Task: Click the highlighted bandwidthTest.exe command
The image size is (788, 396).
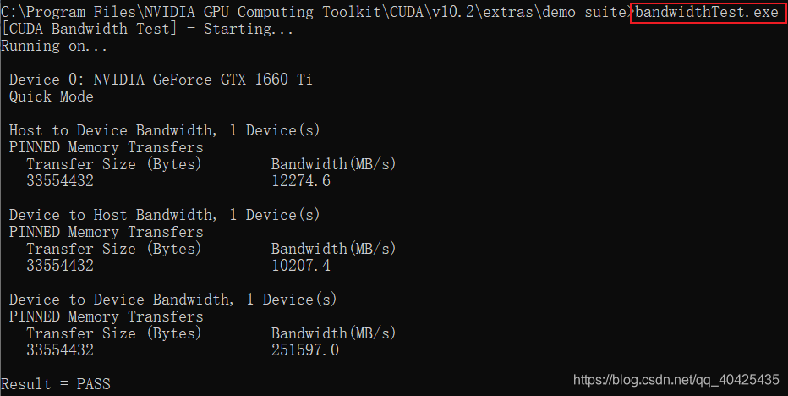Action: tap(707, 12)
